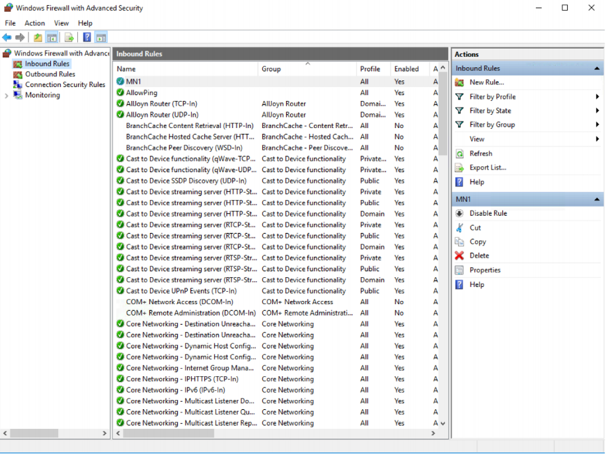Screen dimensions: 606x454
Task: Click the rules list scroll-down arrow
Action: pos(443,424)
